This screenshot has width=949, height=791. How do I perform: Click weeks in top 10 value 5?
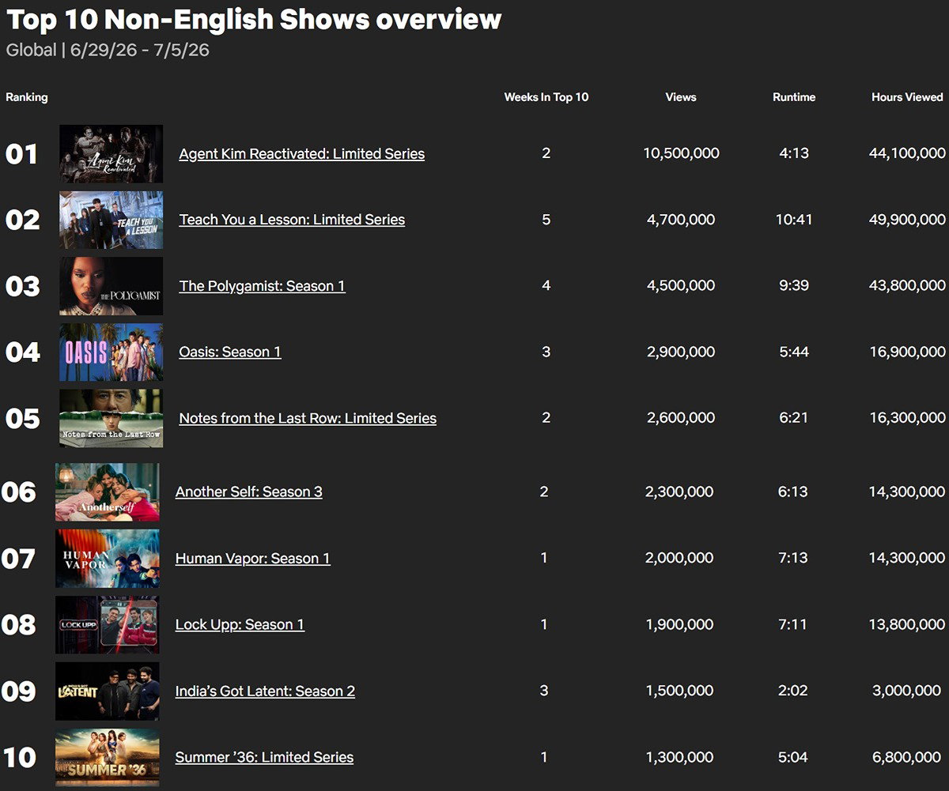point(546,219)
